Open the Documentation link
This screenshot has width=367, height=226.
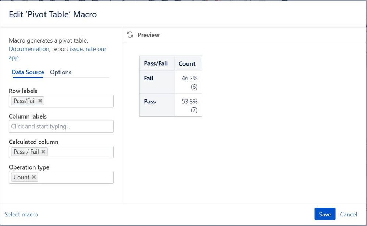29,49
